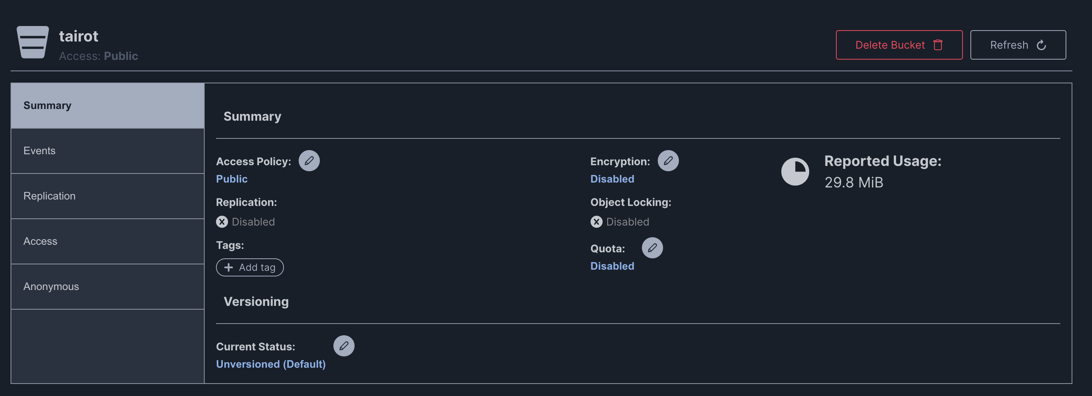
Task: Go to the Access tab
Action: coord(107,241)
